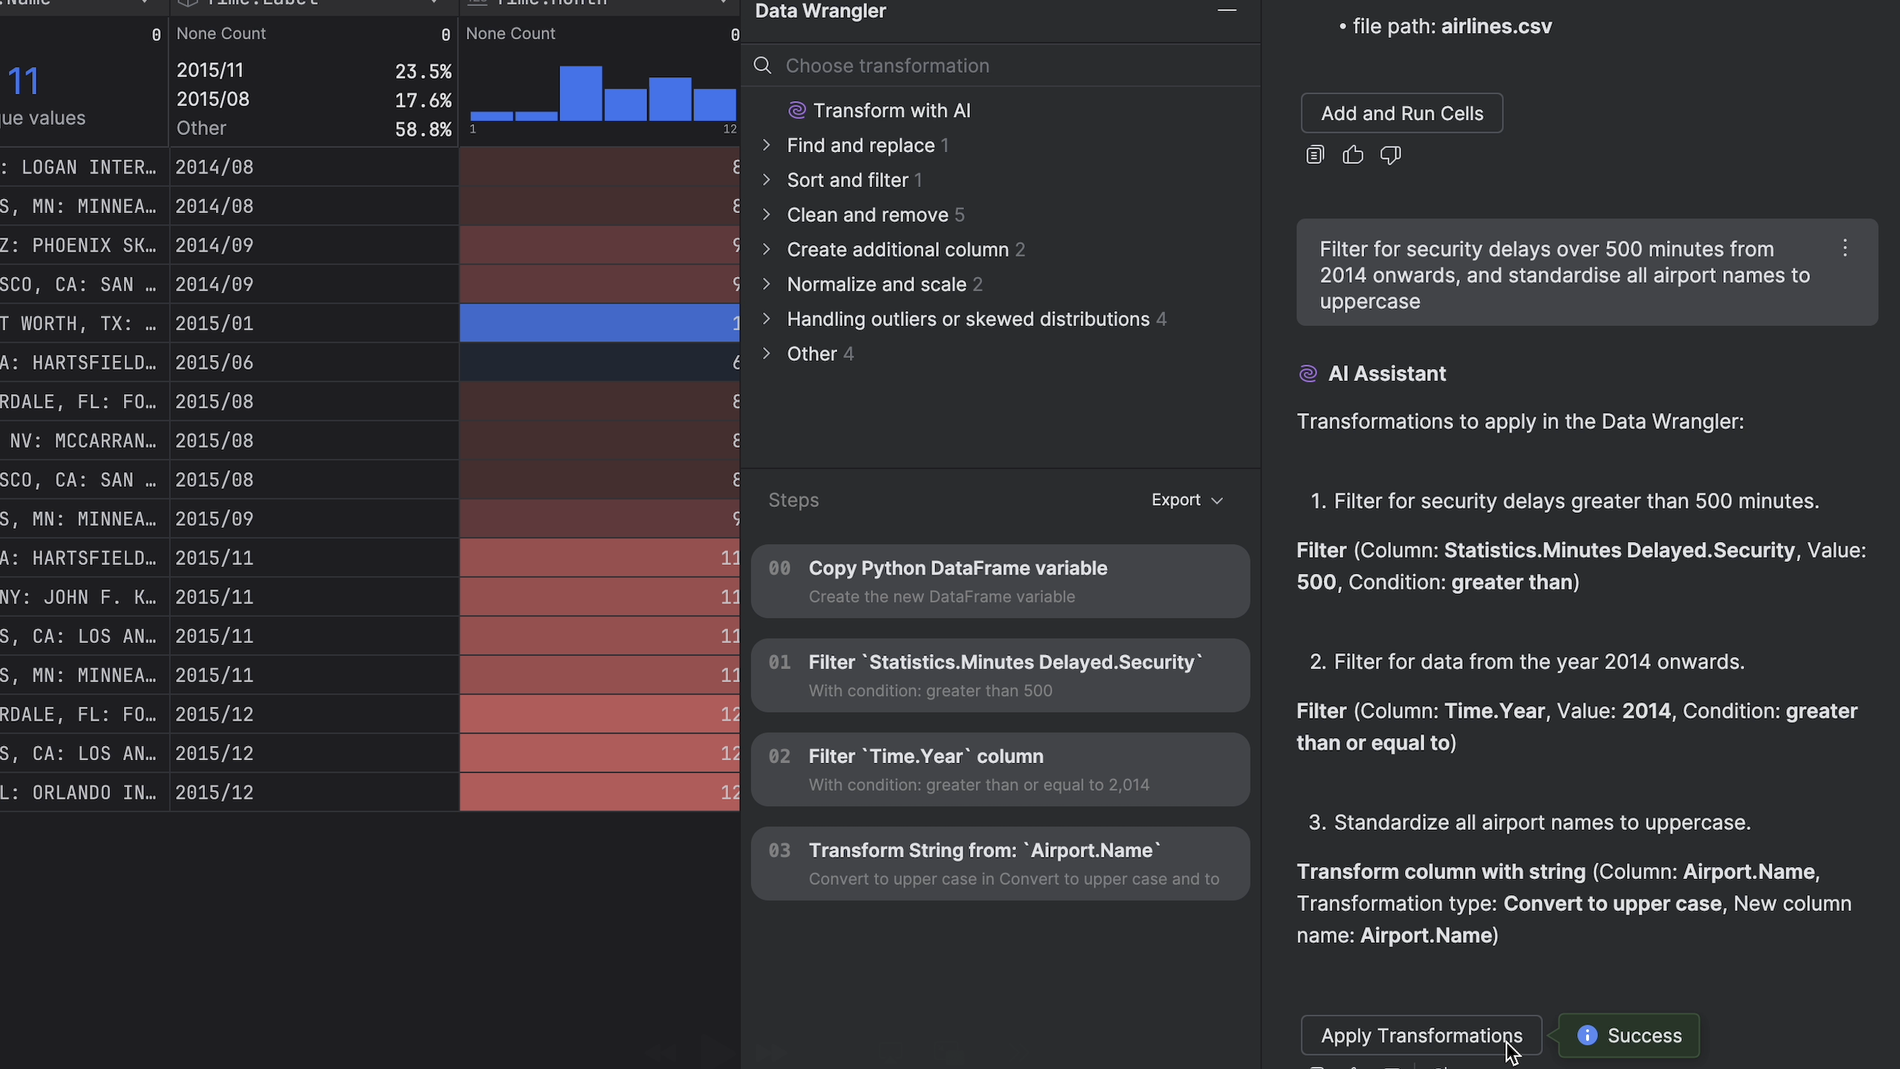
Task: Click the tallest bar in Time.Month histogram
Action: [580, 93]
